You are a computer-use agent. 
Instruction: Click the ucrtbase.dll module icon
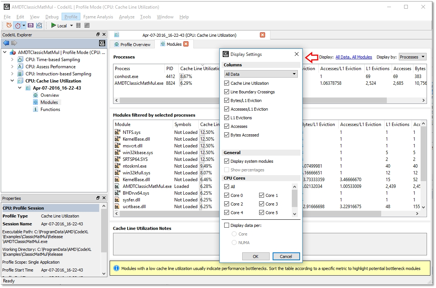(x=118, y=206)
